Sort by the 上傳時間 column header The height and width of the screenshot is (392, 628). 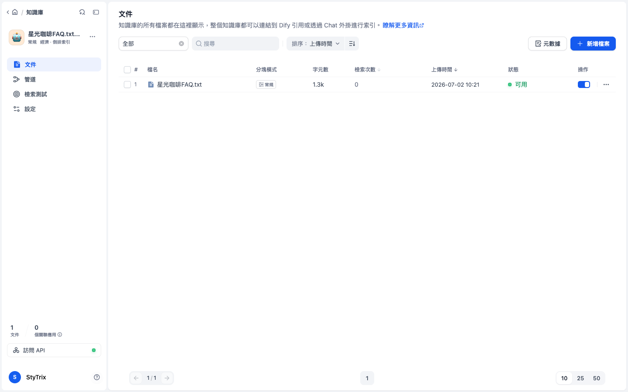(x=444, y=70)
